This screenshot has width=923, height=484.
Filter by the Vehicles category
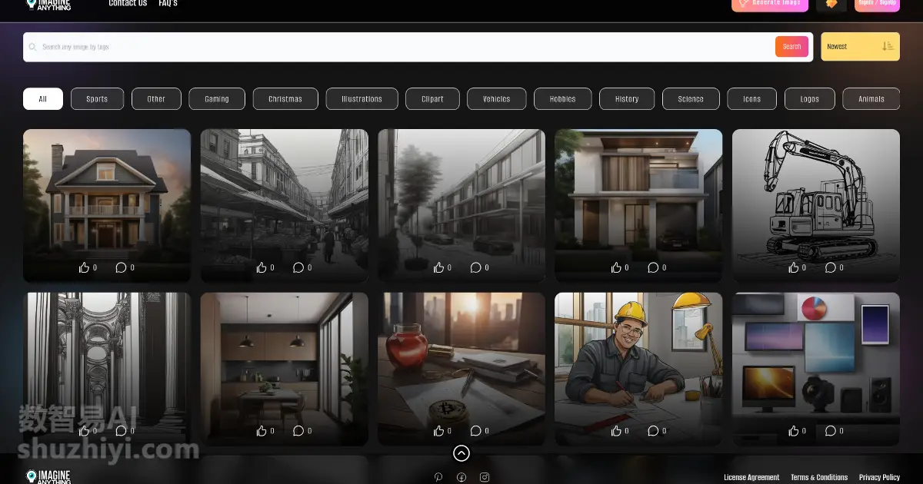tap(497, 99)
